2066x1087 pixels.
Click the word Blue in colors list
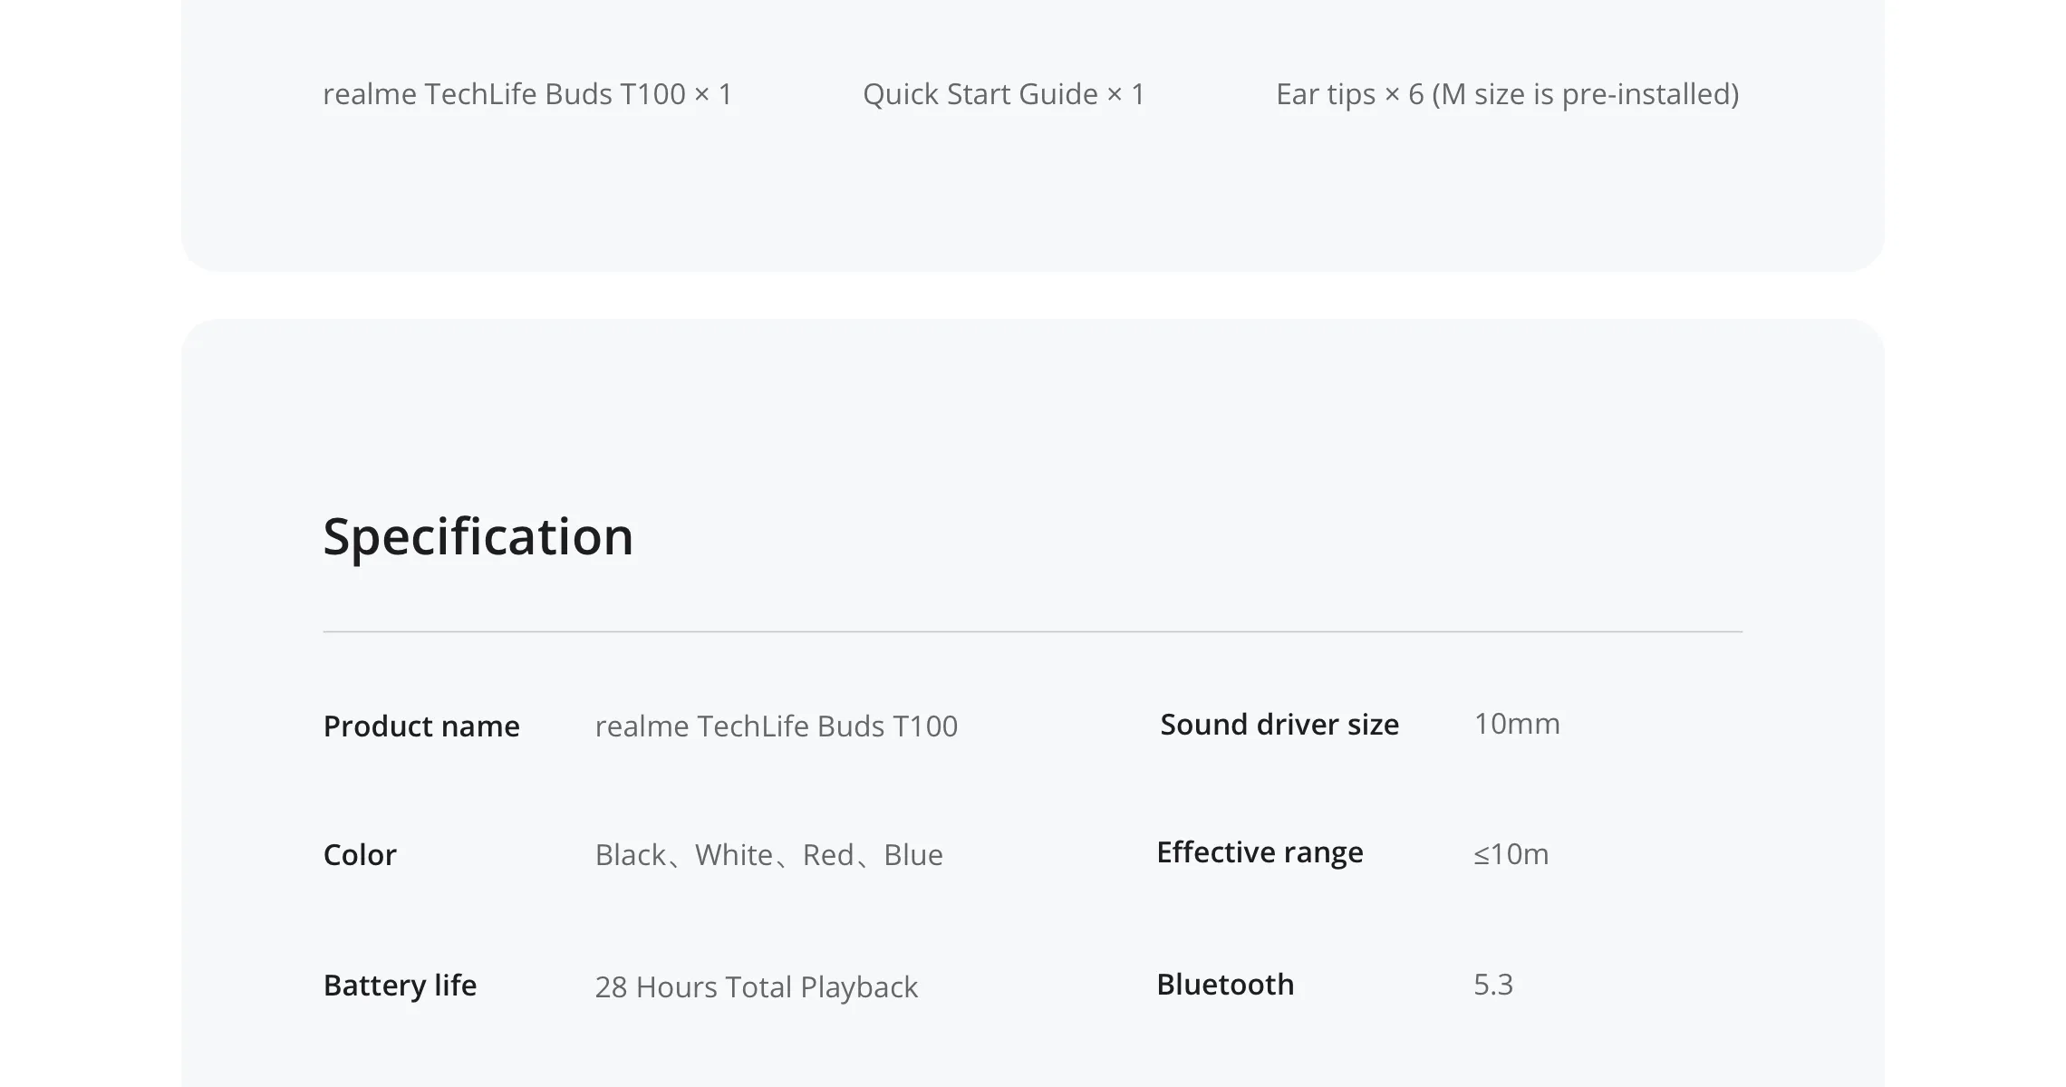pyautogui.click(x=913, y=855)
